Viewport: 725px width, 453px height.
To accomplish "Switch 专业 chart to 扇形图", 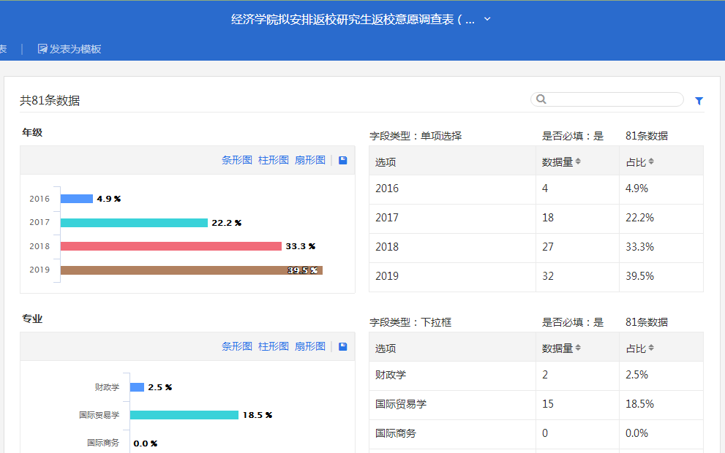I will tap(310, 346).
